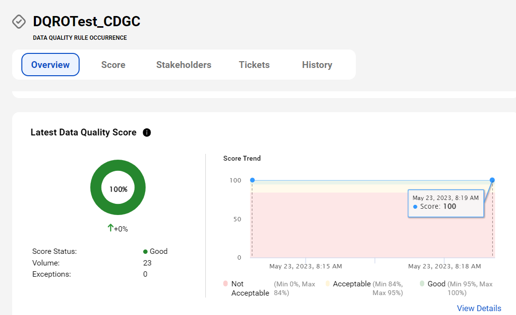Click the data quality rule occurrence diamond icon
This screenshot has height=315, width=516.
19,22
